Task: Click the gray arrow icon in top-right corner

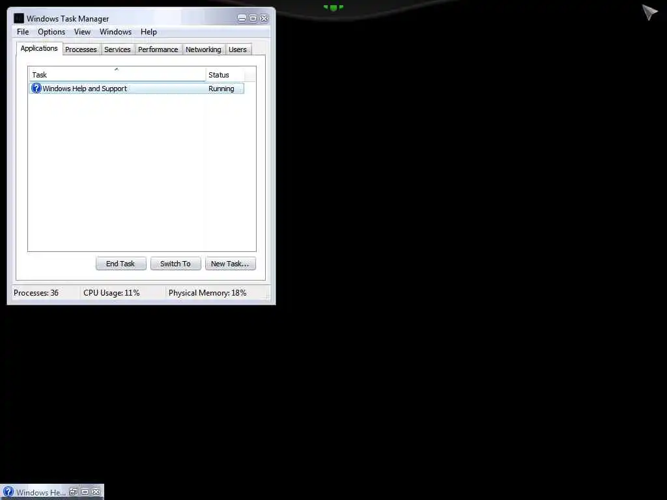Action: pos(650,12)
